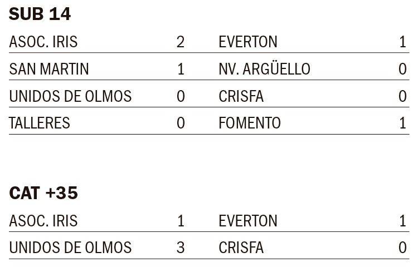Click FOMENTO team name
This screenshot has height=267, width=418.
pos(250,123)
